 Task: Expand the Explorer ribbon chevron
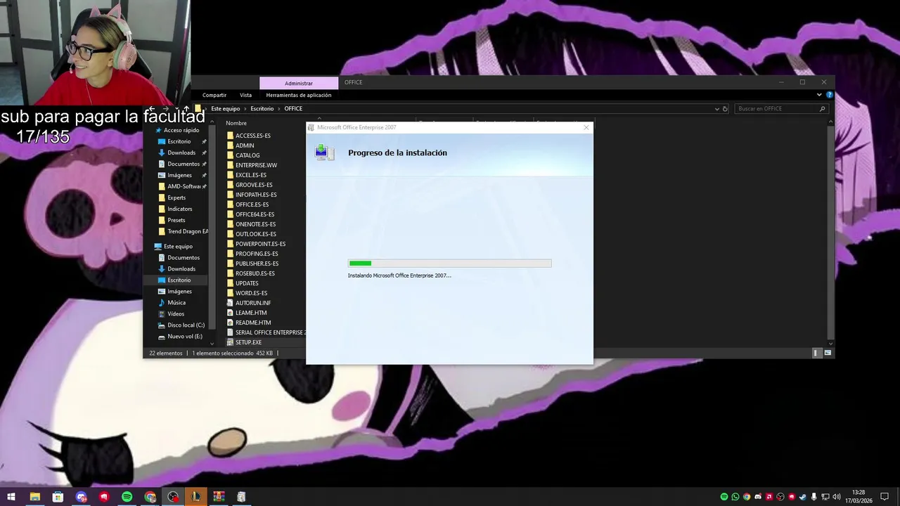coord(819,95)
